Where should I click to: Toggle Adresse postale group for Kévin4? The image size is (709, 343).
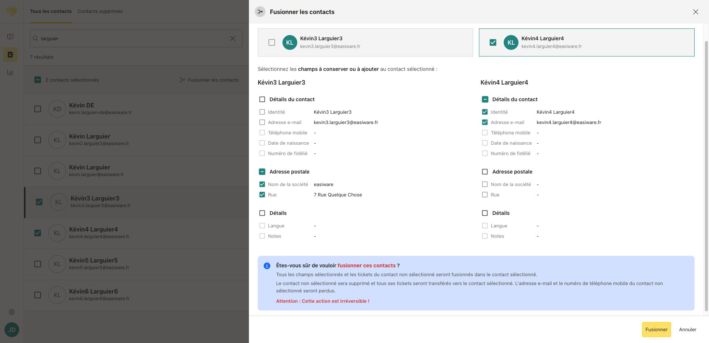[485, 172]
